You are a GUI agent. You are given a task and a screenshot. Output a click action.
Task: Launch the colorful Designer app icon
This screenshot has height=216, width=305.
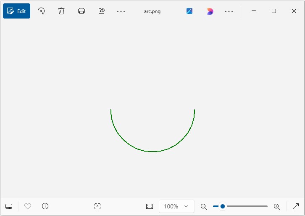click(210, 11)
